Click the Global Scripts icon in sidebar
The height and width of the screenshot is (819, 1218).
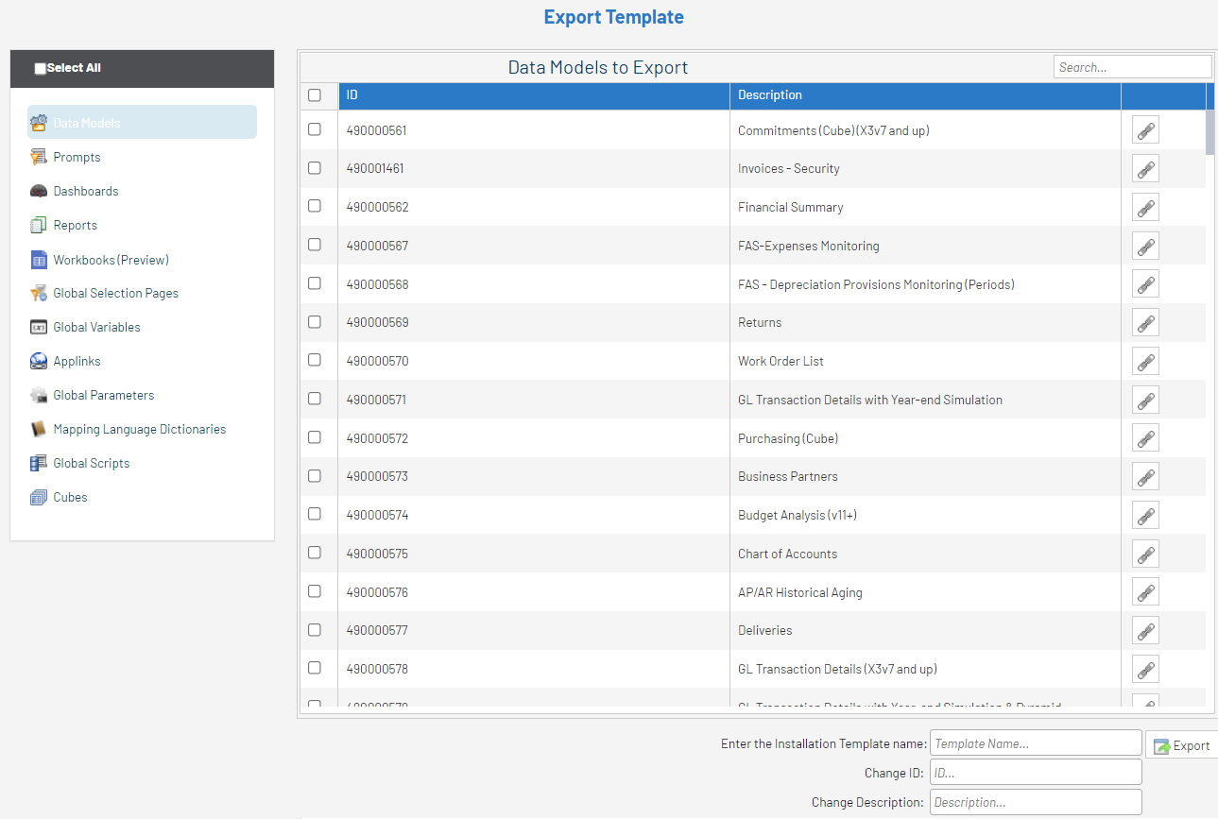[39, 464]
